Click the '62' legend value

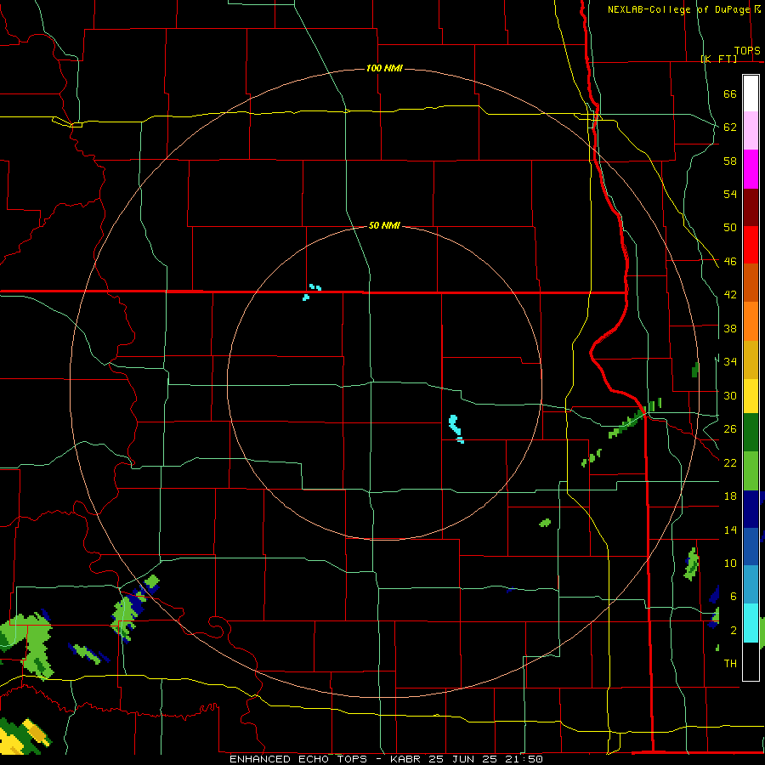[730, 127]
